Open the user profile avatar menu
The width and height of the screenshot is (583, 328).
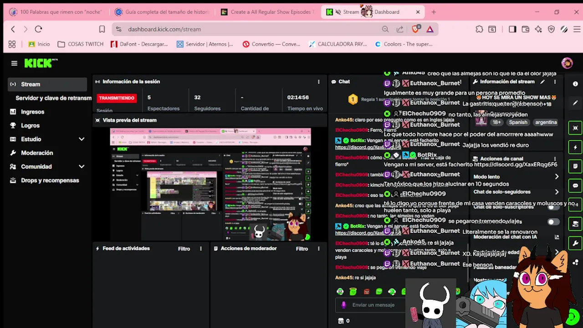[x=567, y=63]
